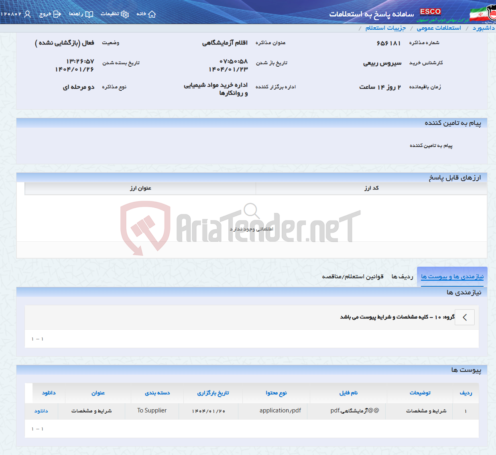Click the Iran flag emblem logo
Viewport: 496px width, 455px height.
483,13
